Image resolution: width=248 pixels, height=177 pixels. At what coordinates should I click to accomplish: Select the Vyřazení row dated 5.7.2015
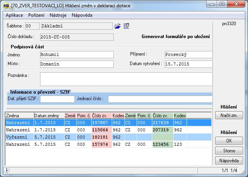(19, 136)
